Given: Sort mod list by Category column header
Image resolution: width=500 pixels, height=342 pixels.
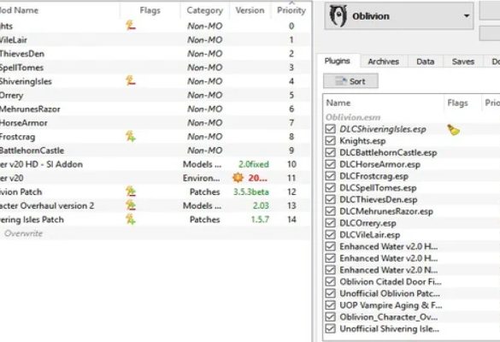Looking at the screenshot, I should 205,10.
